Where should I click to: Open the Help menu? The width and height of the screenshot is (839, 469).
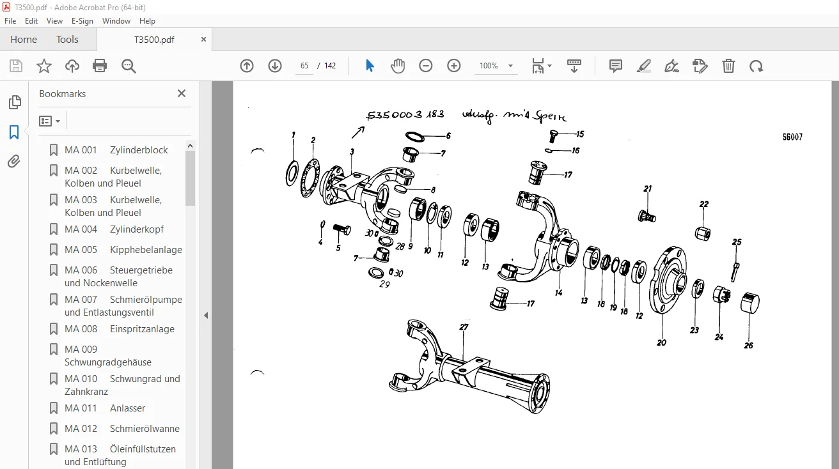coord(147,21)
